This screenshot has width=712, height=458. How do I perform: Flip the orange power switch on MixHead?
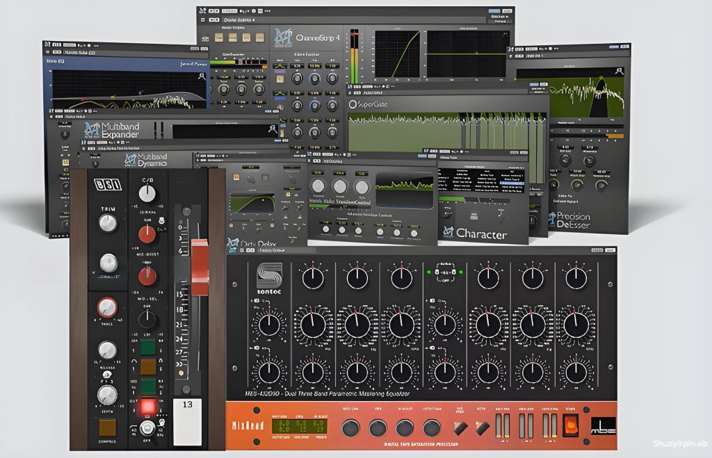[x=571, y=425]
